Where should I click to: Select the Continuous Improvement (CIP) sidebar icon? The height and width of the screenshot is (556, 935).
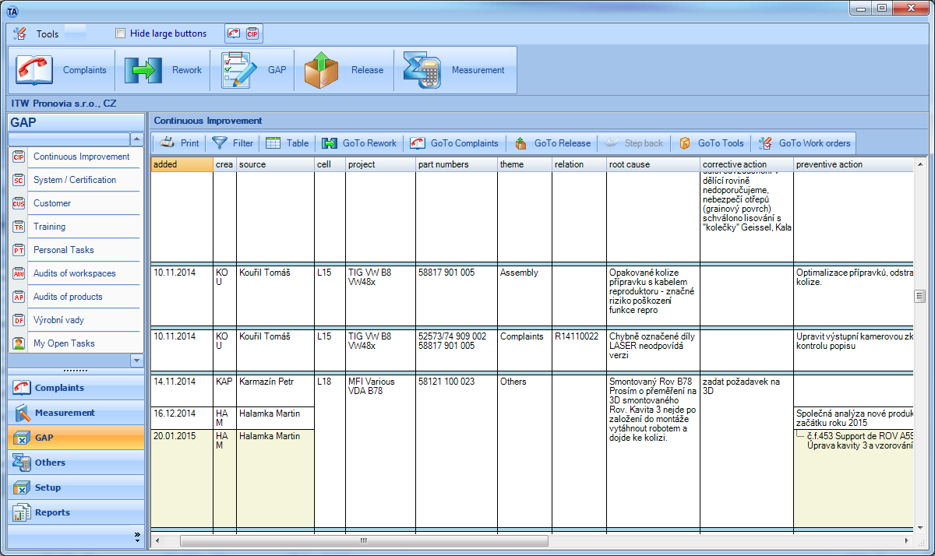19,156
